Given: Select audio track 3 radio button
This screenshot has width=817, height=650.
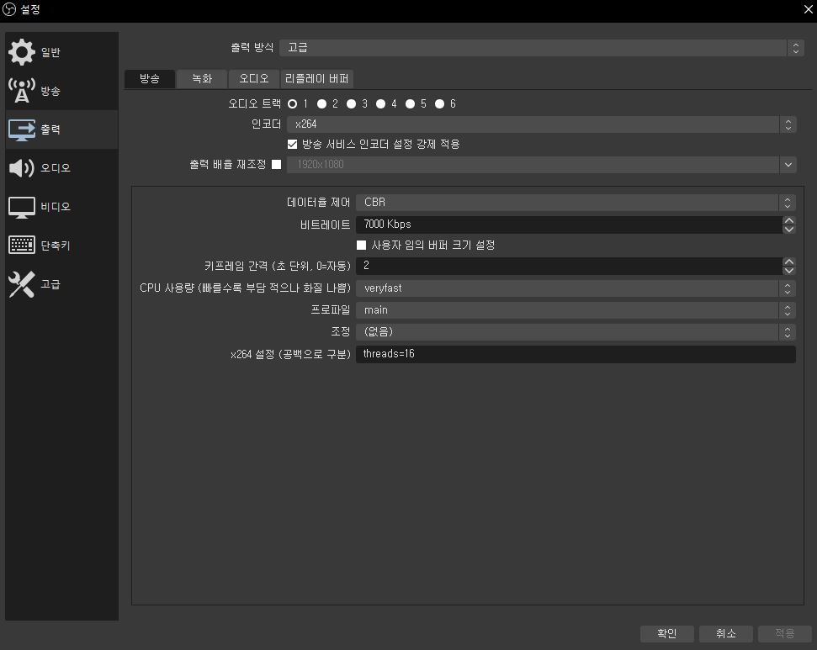Looking at the screenshot, I should pos(351,104).
